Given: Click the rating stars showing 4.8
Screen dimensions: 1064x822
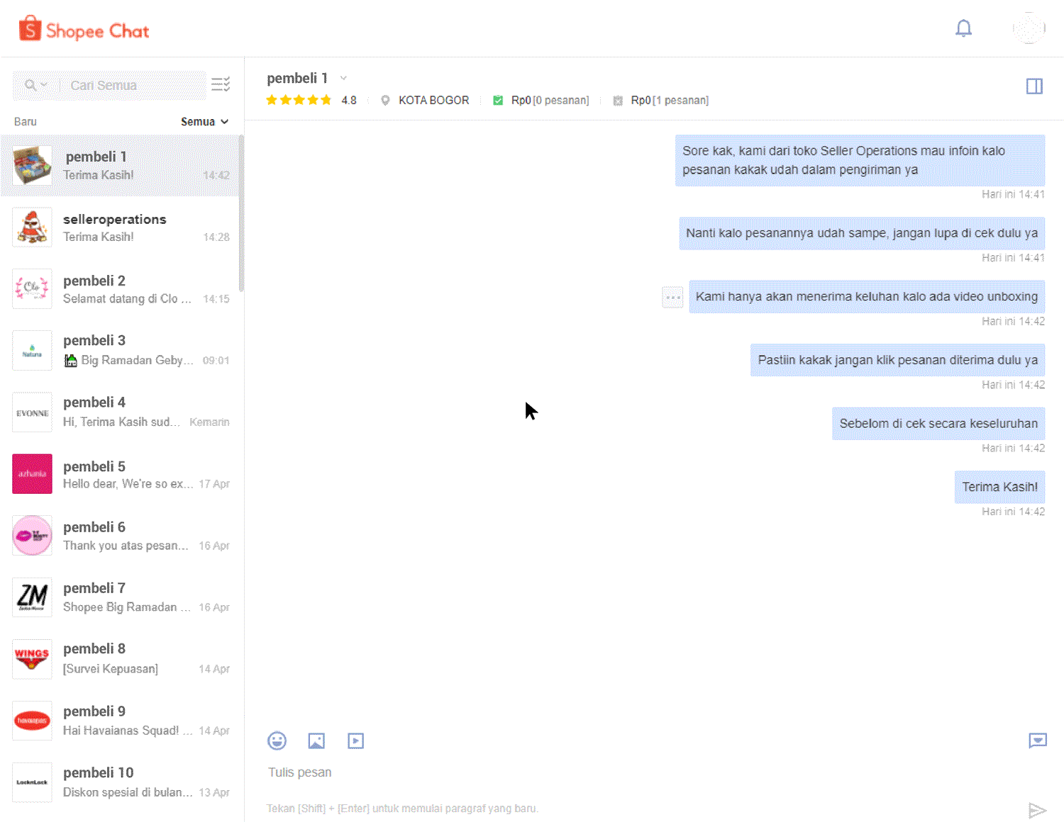Looking at the screenshot, I should [299, 100].
